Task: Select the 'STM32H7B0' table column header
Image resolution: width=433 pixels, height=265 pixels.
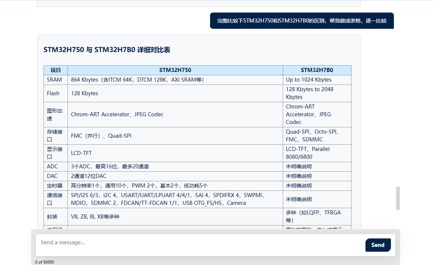Action: pos(317,70)
